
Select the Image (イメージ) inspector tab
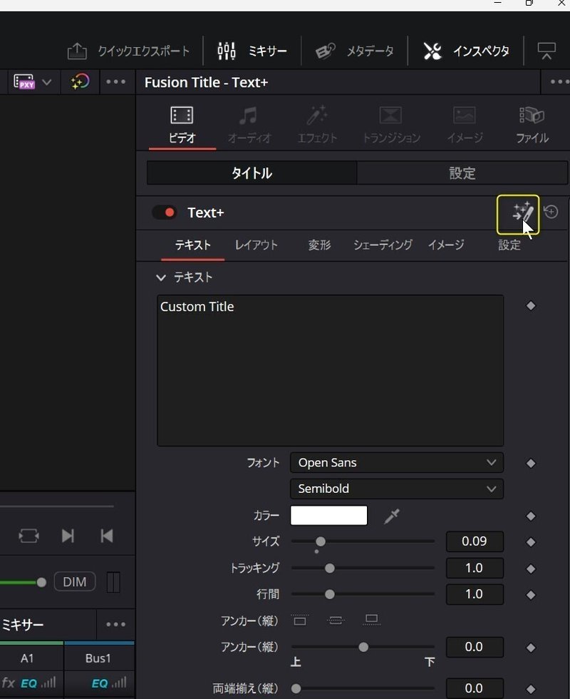pyautogui.click(x=465, y=126)
